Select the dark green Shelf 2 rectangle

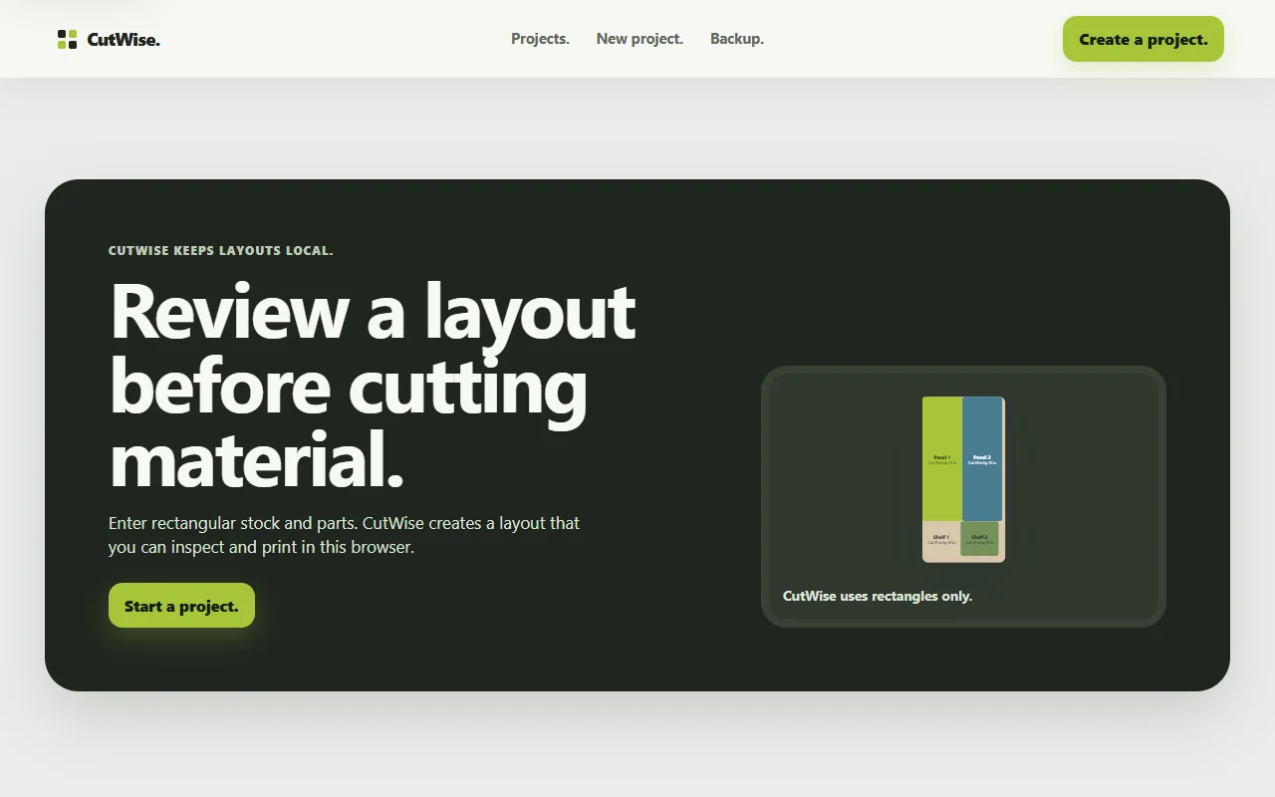[x=979, y=539]
